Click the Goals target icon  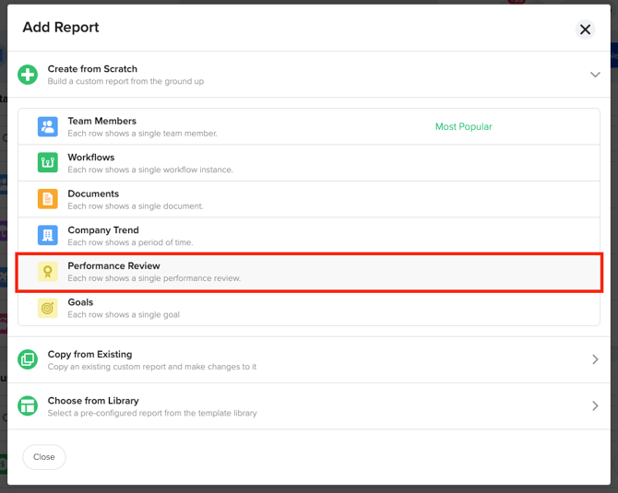coord(48,308)
